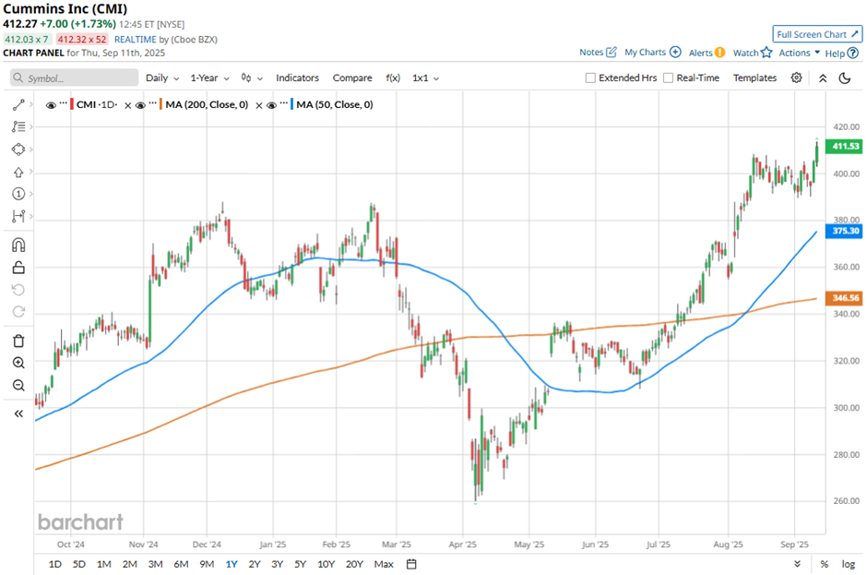The width and height of the screenshot is (867, 575).
Task: Open Alerts exclamation icon
Action: point(719,53)
